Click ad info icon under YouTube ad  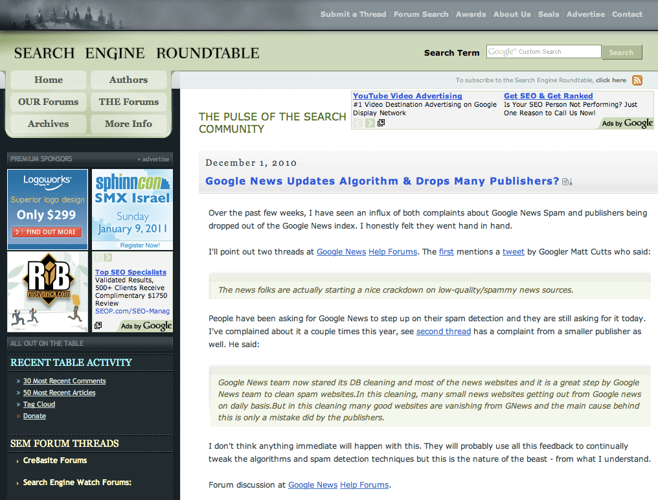click(381, 123)
